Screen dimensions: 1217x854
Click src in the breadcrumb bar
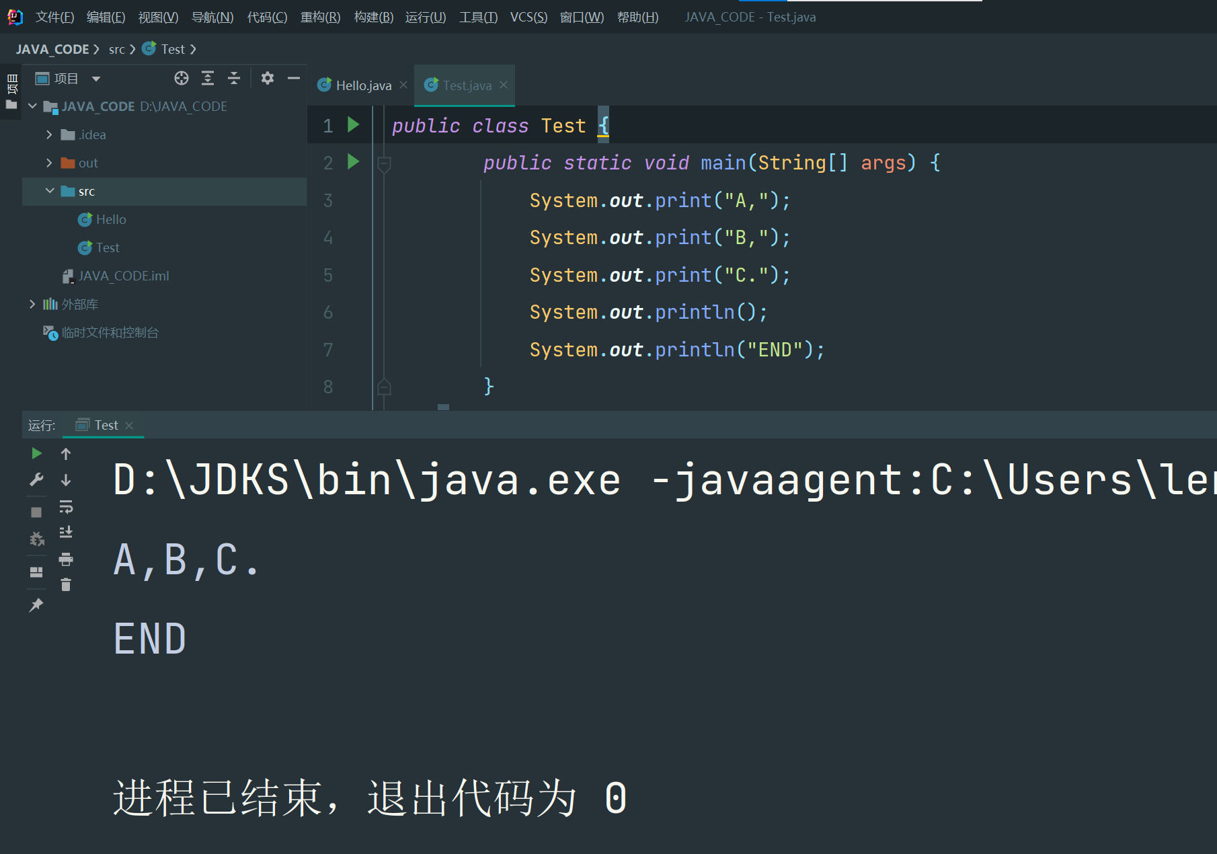click(x=117, y=49)
